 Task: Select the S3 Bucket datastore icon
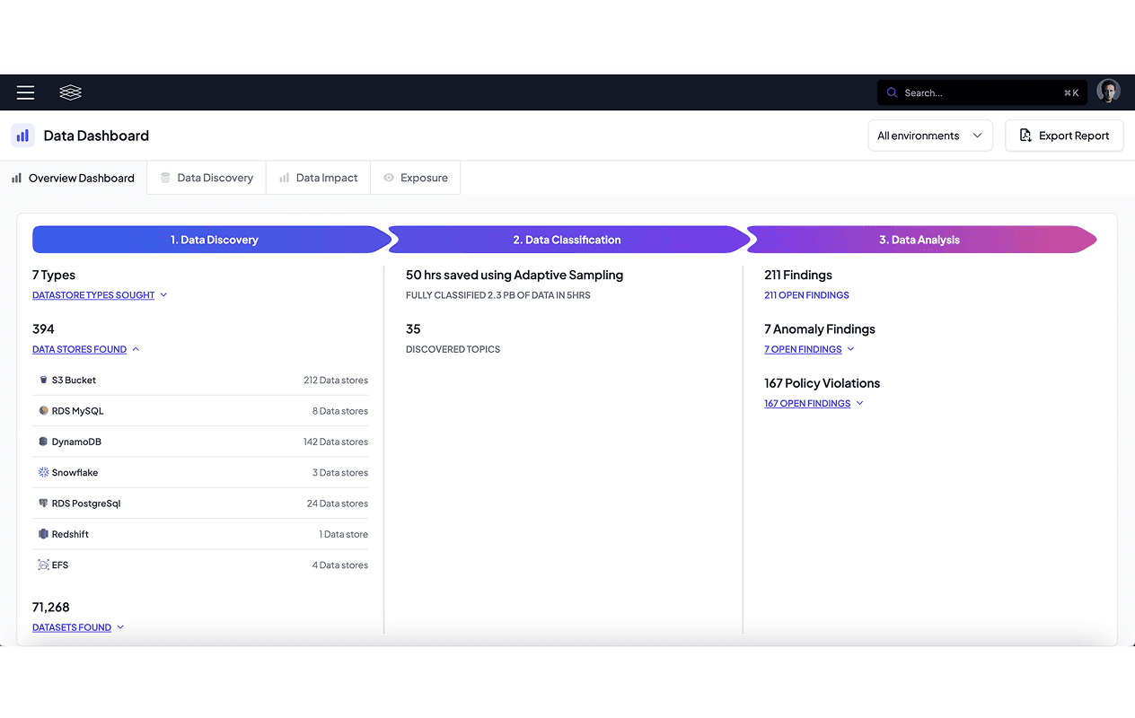click(x=42, y=379)
